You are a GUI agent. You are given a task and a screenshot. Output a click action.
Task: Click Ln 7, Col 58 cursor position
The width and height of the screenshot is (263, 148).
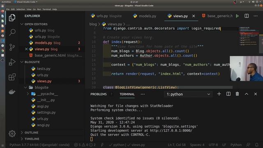(x=177, y=145)
